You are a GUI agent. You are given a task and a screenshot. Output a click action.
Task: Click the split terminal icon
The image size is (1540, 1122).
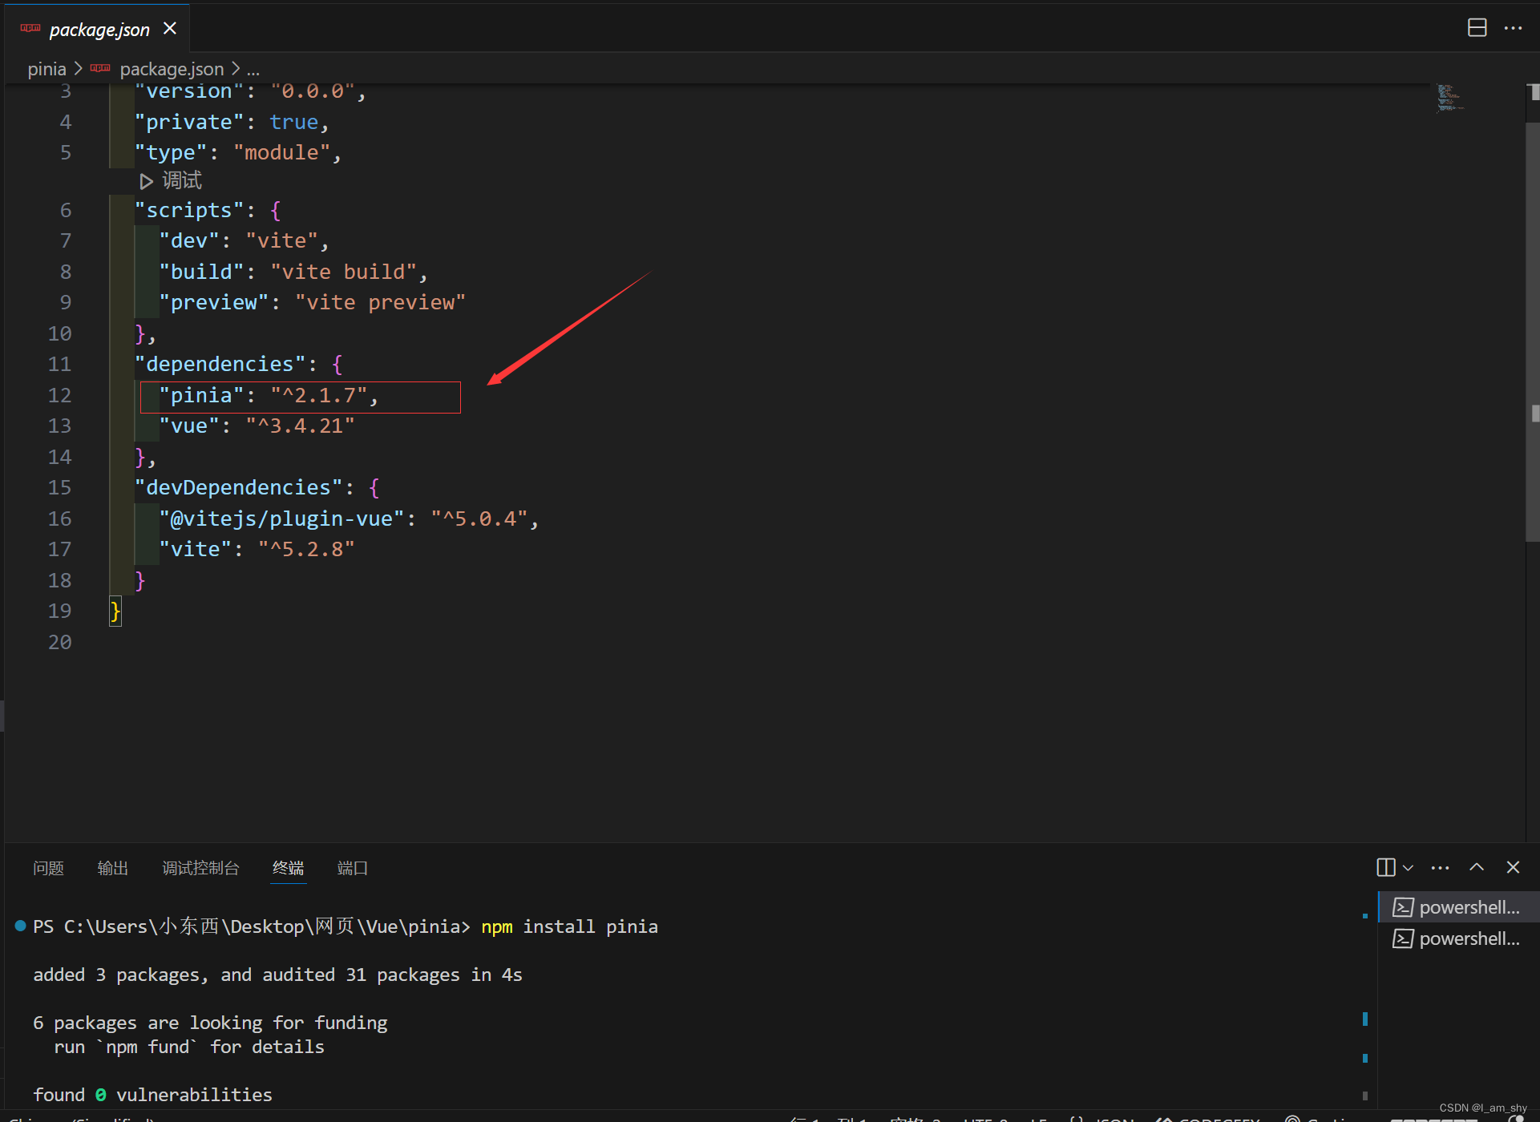[1385, 867]
